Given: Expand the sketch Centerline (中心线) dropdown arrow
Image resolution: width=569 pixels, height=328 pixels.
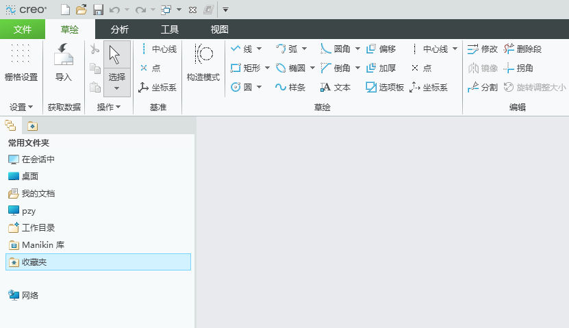Looking at the screenshot, I should (455, 49).
